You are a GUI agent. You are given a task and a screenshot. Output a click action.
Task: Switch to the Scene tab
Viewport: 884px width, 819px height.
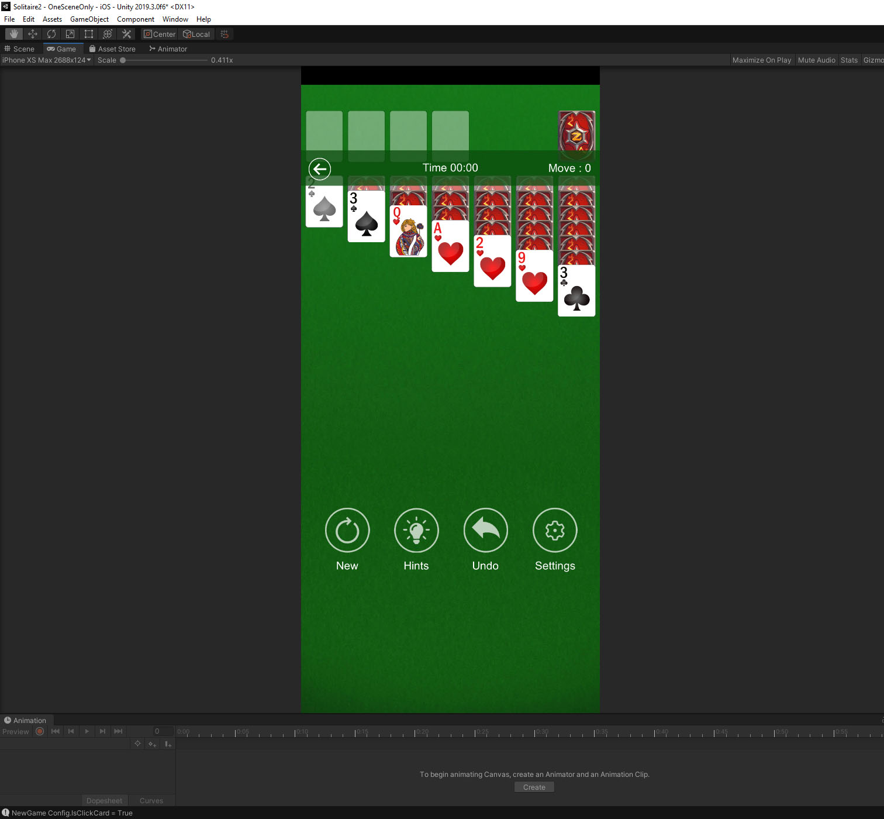tap(20, 49)
